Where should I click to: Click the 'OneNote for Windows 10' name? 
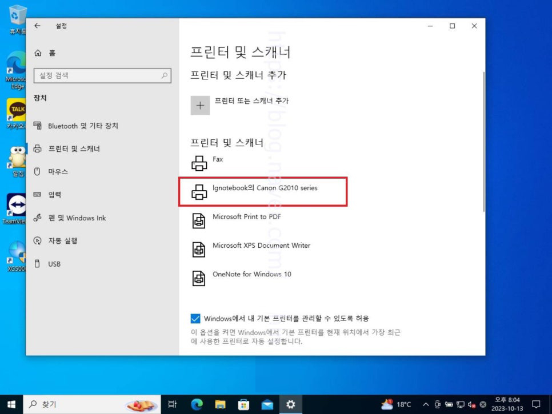[251, 274]
